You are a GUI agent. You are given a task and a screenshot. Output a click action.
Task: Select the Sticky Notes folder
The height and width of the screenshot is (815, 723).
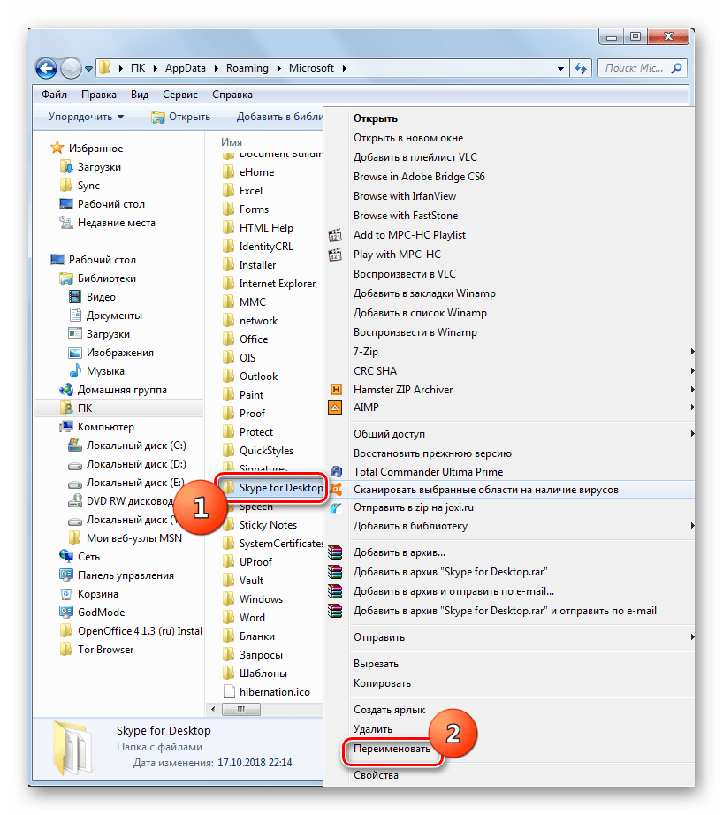(268, 525)
